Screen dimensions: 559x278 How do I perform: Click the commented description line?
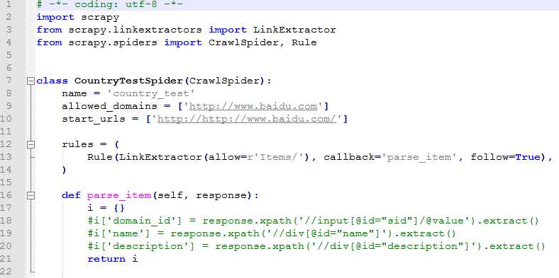coord(316,246)
